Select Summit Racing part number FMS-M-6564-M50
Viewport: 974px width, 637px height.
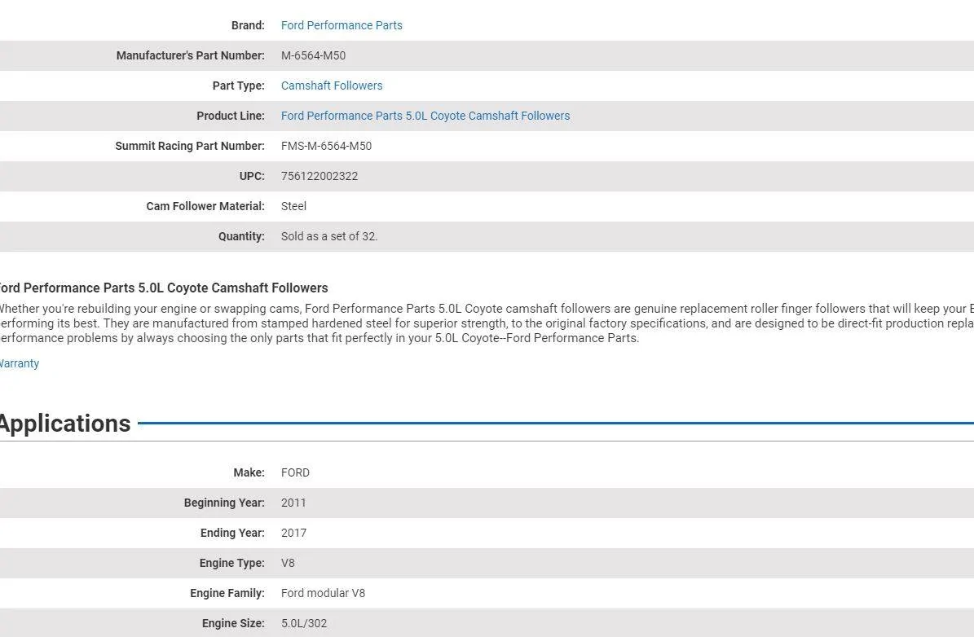click(x=326, y=147)
